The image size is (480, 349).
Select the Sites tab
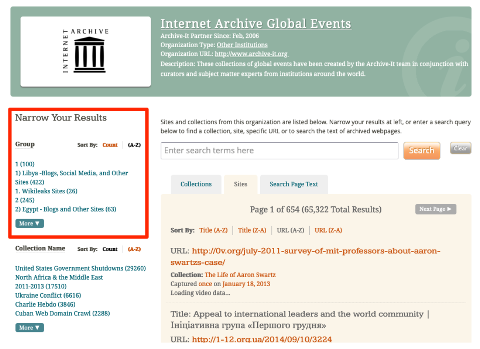point(240,184)
